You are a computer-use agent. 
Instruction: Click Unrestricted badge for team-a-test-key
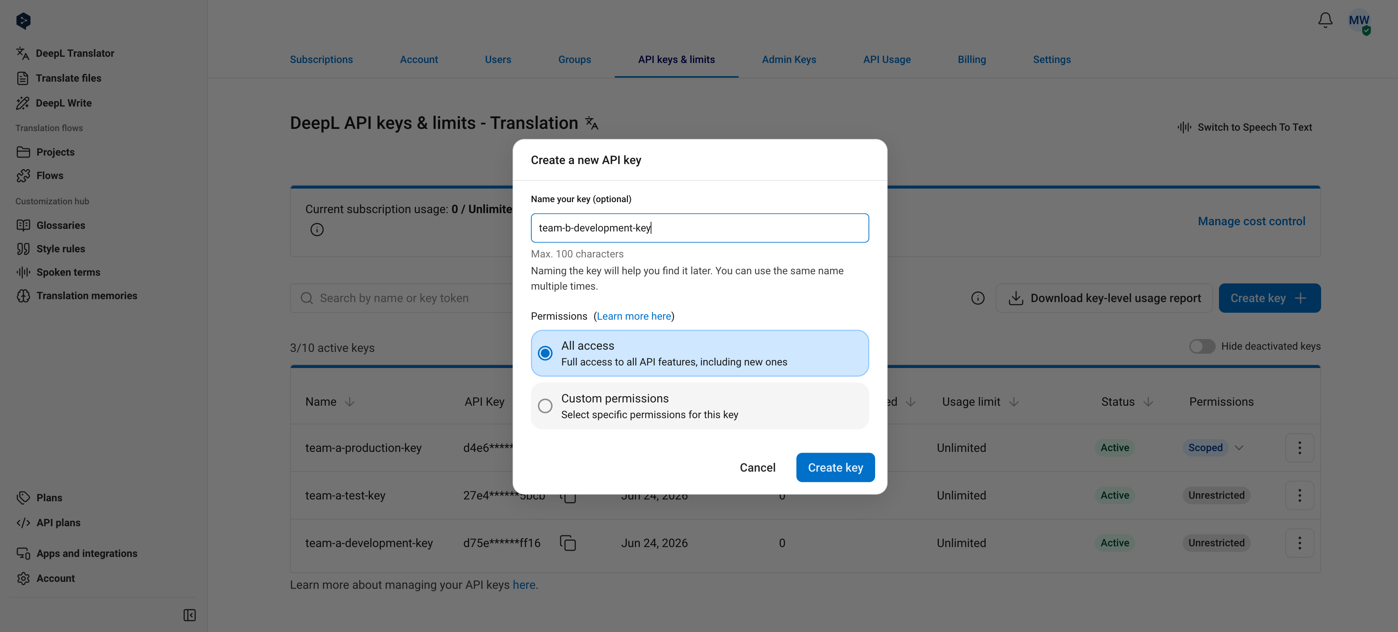[x=1216, y=495]
